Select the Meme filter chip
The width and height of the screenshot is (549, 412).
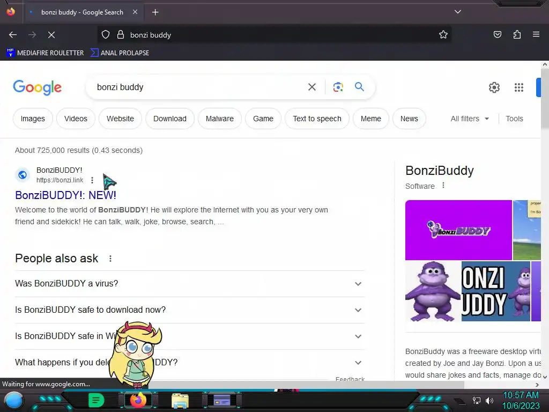(x=371, y=119)
